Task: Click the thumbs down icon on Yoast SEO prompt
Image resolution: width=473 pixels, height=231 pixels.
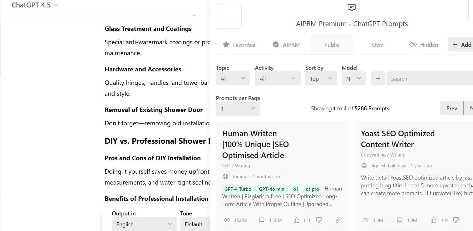Action: [456, 220]
